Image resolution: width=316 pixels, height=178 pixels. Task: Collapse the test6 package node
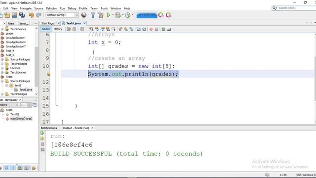tap(6, 86)
